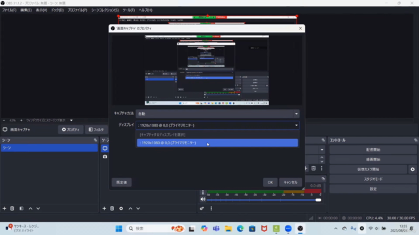Add a new scene with plus icon

pyautogui.click(x=5, y=208)
